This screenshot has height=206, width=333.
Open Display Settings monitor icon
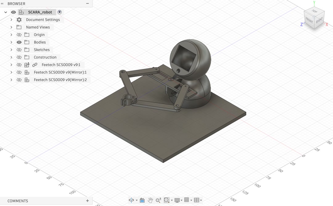[x=177, y=200]
